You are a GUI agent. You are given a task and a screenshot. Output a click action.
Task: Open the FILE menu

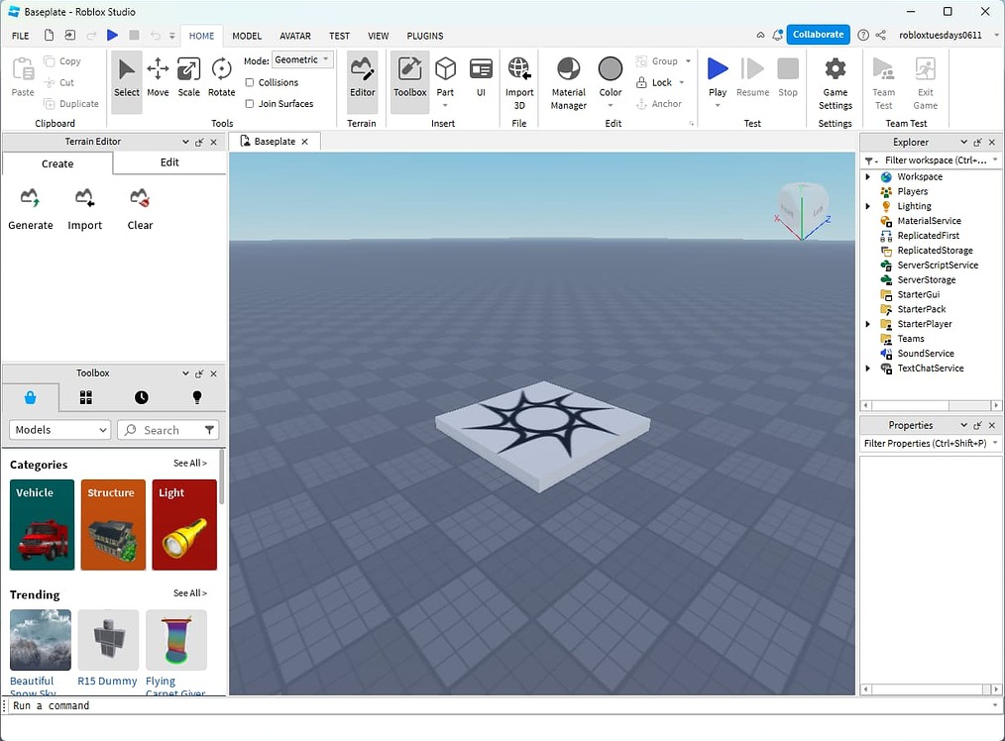coord(20,36)
